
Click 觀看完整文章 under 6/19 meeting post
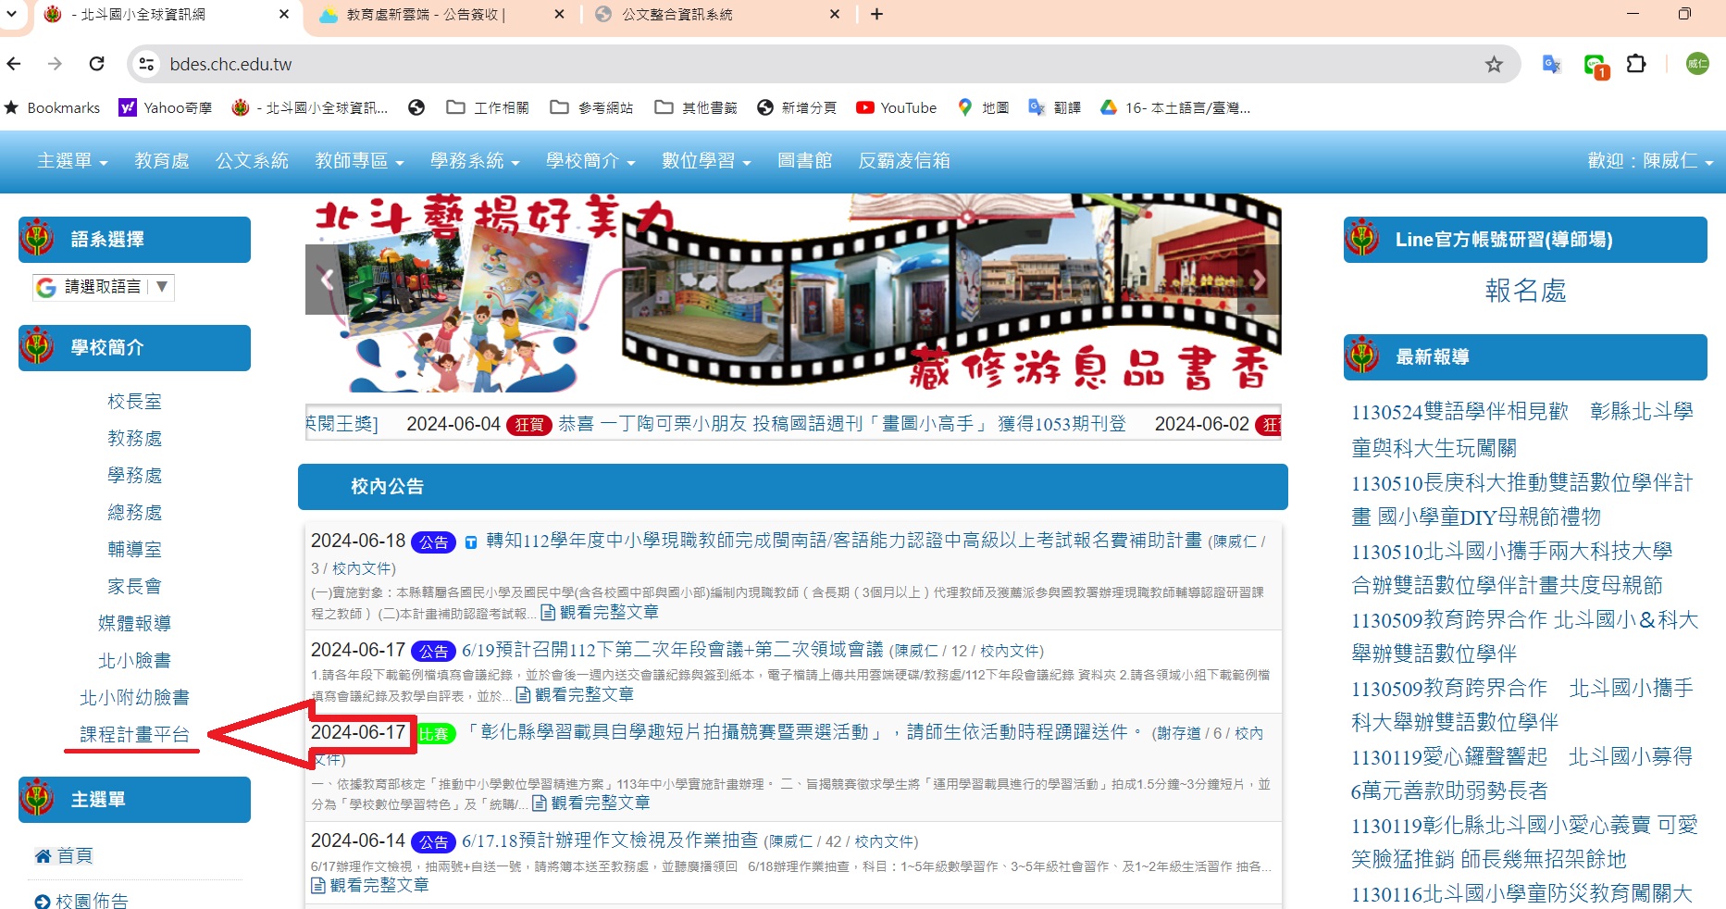click(x=575, y=694)
